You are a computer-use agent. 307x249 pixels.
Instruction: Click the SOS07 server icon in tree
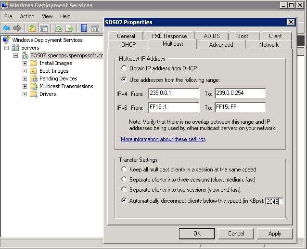point(25,55)
